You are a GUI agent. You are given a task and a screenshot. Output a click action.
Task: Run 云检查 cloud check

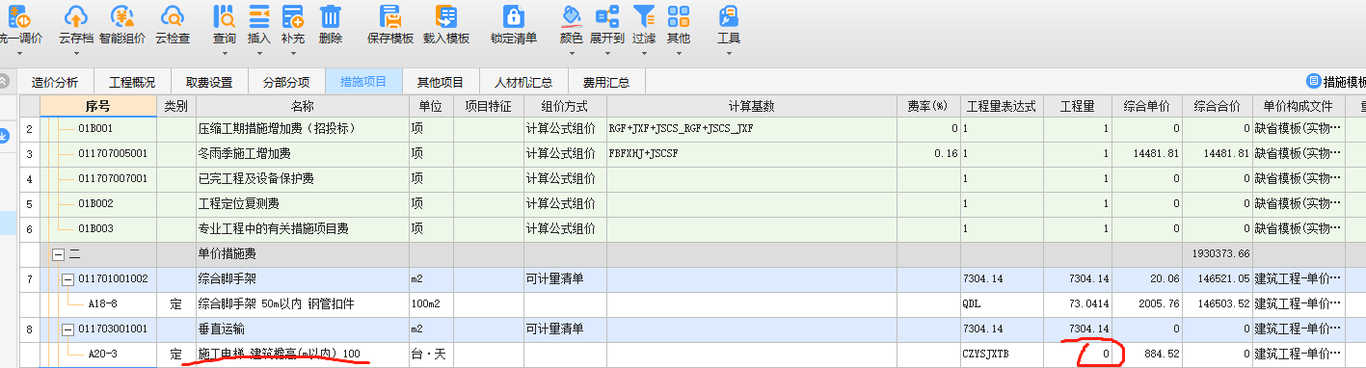coord(173,16)
